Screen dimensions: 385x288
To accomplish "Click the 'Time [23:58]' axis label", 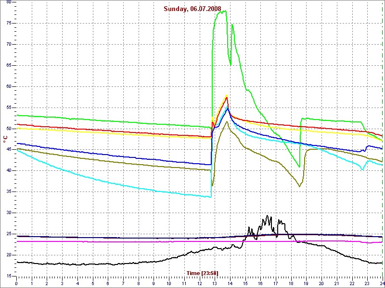I will click(202, 273).
